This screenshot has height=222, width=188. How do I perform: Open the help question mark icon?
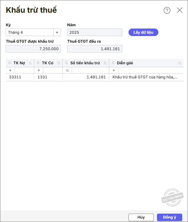click(x=167, y=10)
